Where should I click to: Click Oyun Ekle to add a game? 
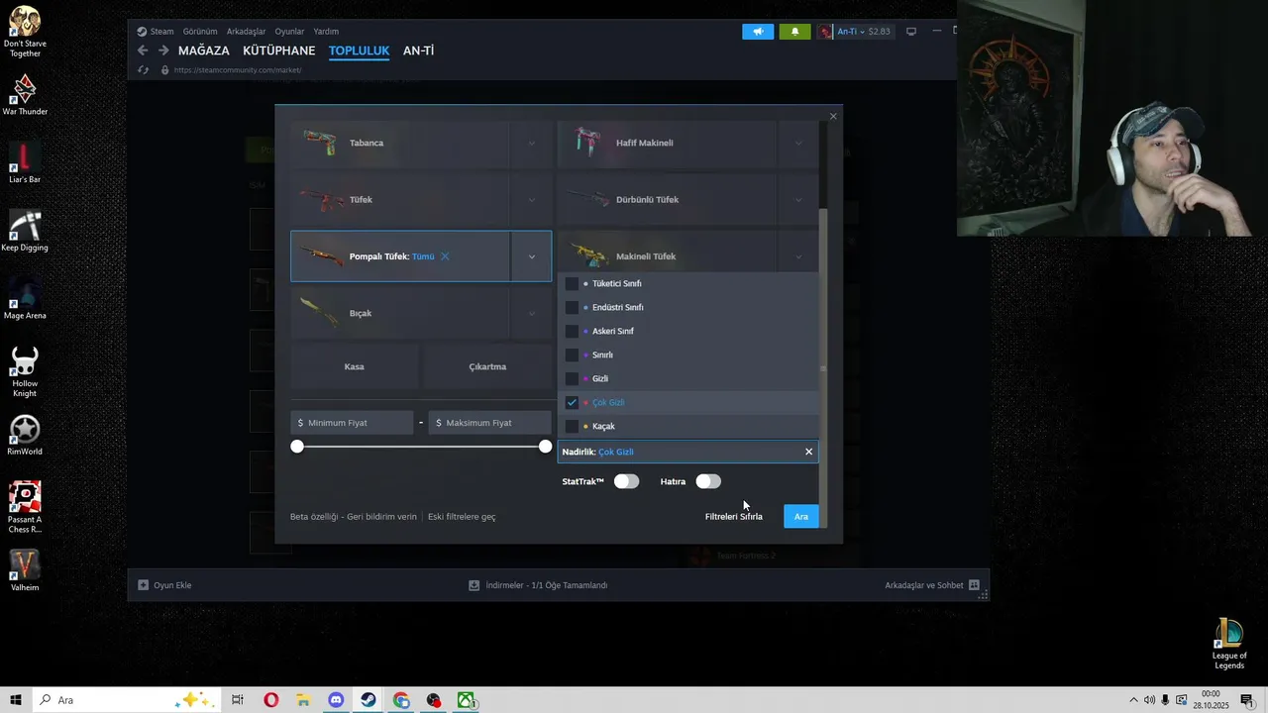coord(164,585)
